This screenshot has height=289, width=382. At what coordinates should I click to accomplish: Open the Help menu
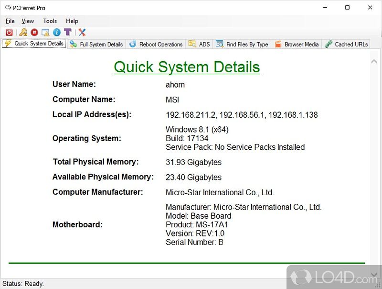coord(72,21)
